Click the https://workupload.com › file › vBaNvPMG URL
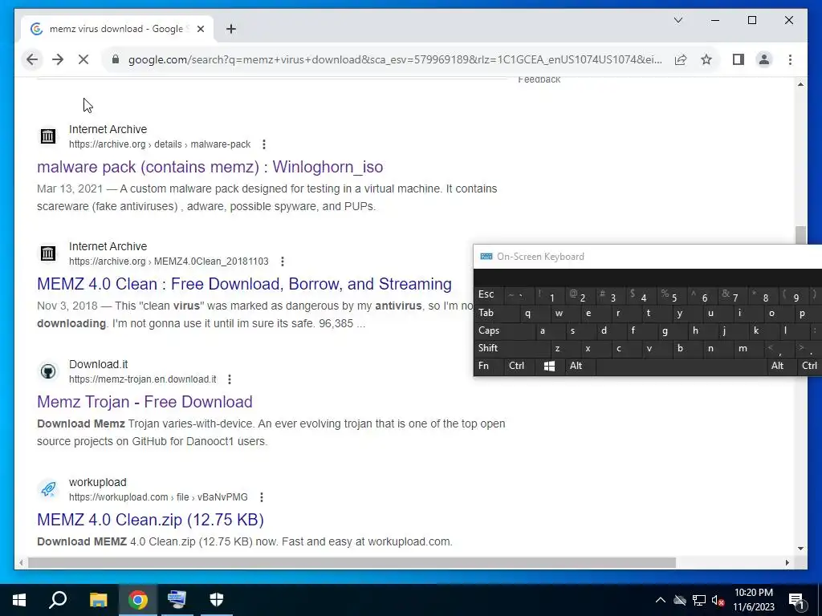Screen dimensions: 822x616 (x=158, y=497)
